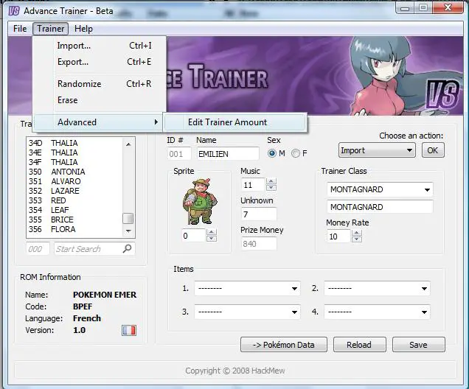Viewport: 469px width, 389px height.
Task: Open the Choose an action Import dropdown
Action: click(x=377, y=150)
